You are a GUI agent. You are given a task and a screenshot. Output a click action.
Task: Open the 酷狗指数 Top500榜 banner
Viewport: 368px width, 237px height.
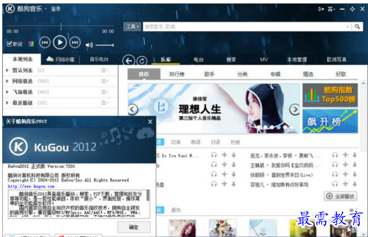point(330,95)
